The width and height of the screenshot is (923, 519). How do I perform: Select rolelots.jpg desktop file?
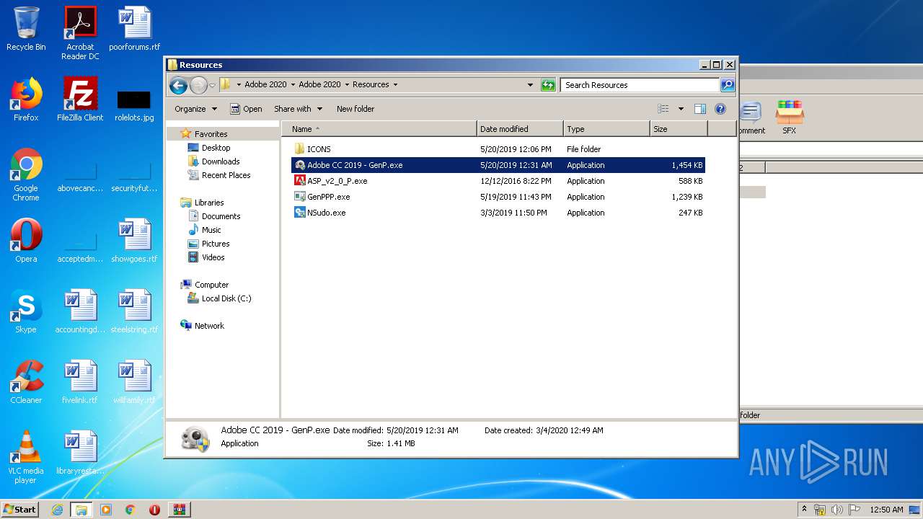click(x=134, y=105)
